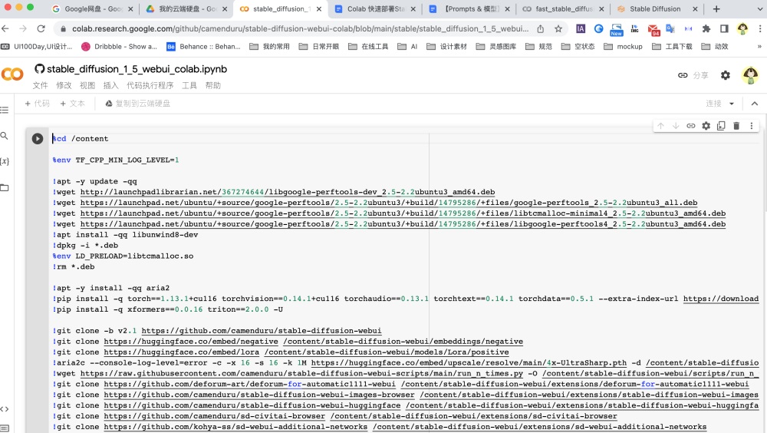Image resolution: width=767 pixels, height=433 pixels.
Task: Copy link to cell from cell toolbar
Action: pyautogui.click(x=691, y=126)
